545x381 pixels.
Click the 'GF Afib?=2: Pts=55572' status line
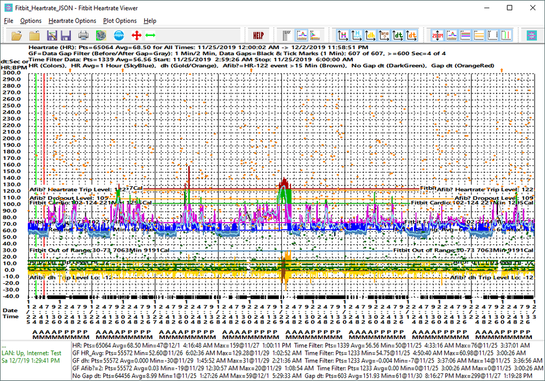pyautogui.click(x=307, y=368)
